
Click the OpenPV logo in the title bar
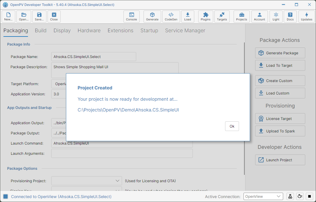point(5,5)
